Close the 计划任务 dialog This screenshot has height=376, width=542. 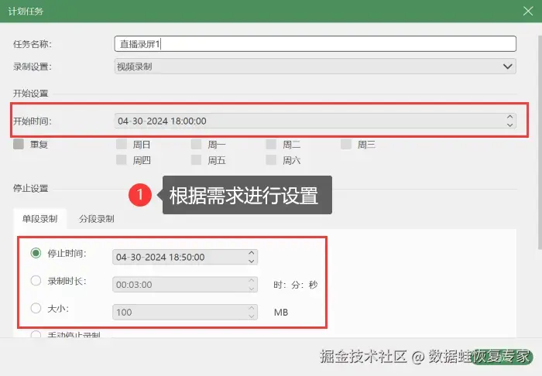(528, 11)
